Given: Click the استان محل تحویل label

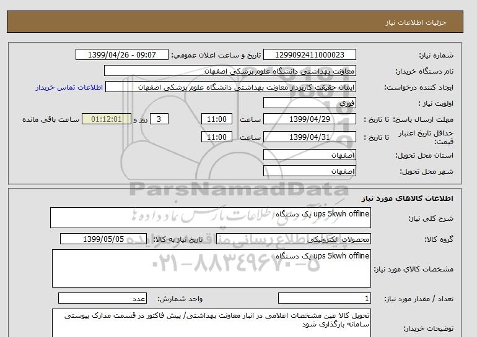Looking at the screenshot, I should click(x=424, y=155).
